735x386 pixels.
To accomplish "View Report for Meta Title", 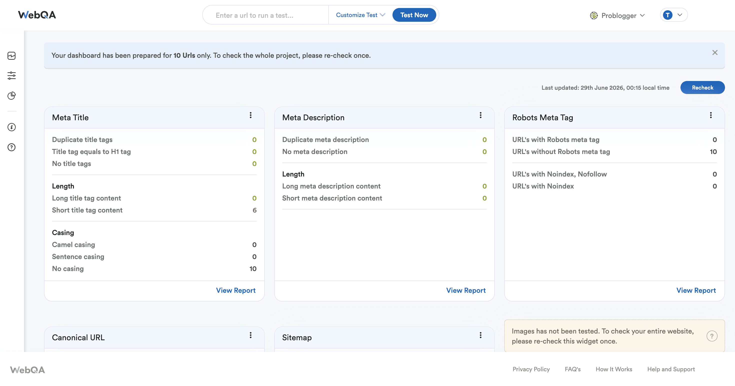I will click(x=236, y=290).
